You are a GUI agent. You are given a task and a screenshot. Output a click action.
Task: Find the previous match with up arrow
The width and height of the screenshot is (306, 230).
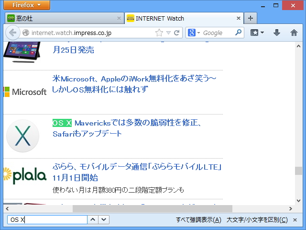(x=93, y=219)
